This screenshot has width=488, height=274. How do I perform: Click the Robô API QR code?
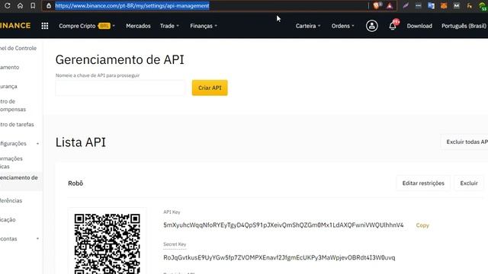pos(107,244)
